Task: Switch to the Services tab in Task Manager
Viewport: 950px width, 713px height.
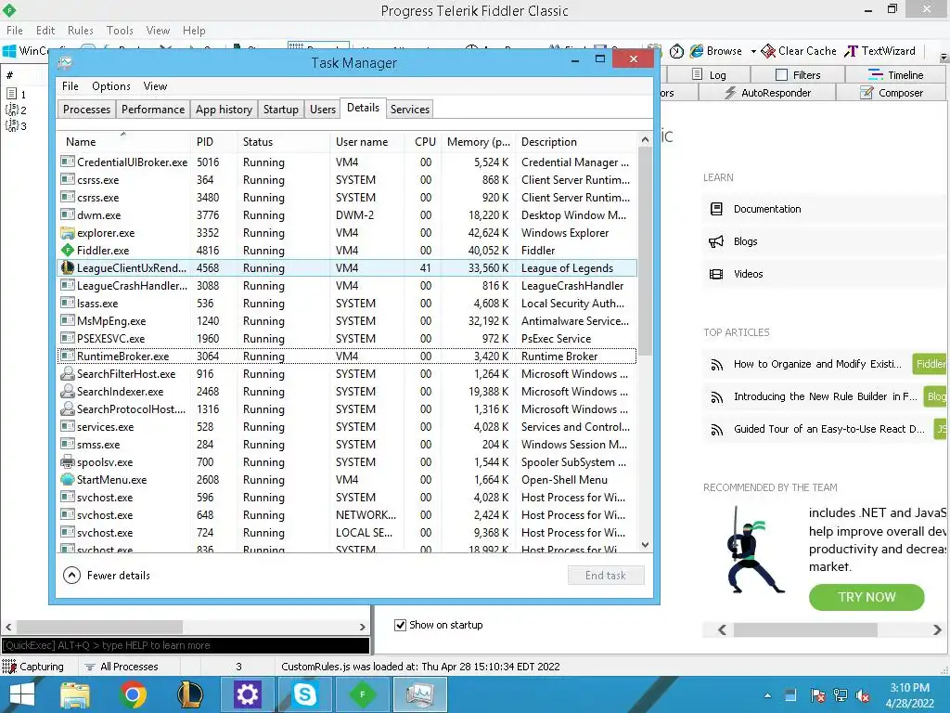Action: coord(409,110)
